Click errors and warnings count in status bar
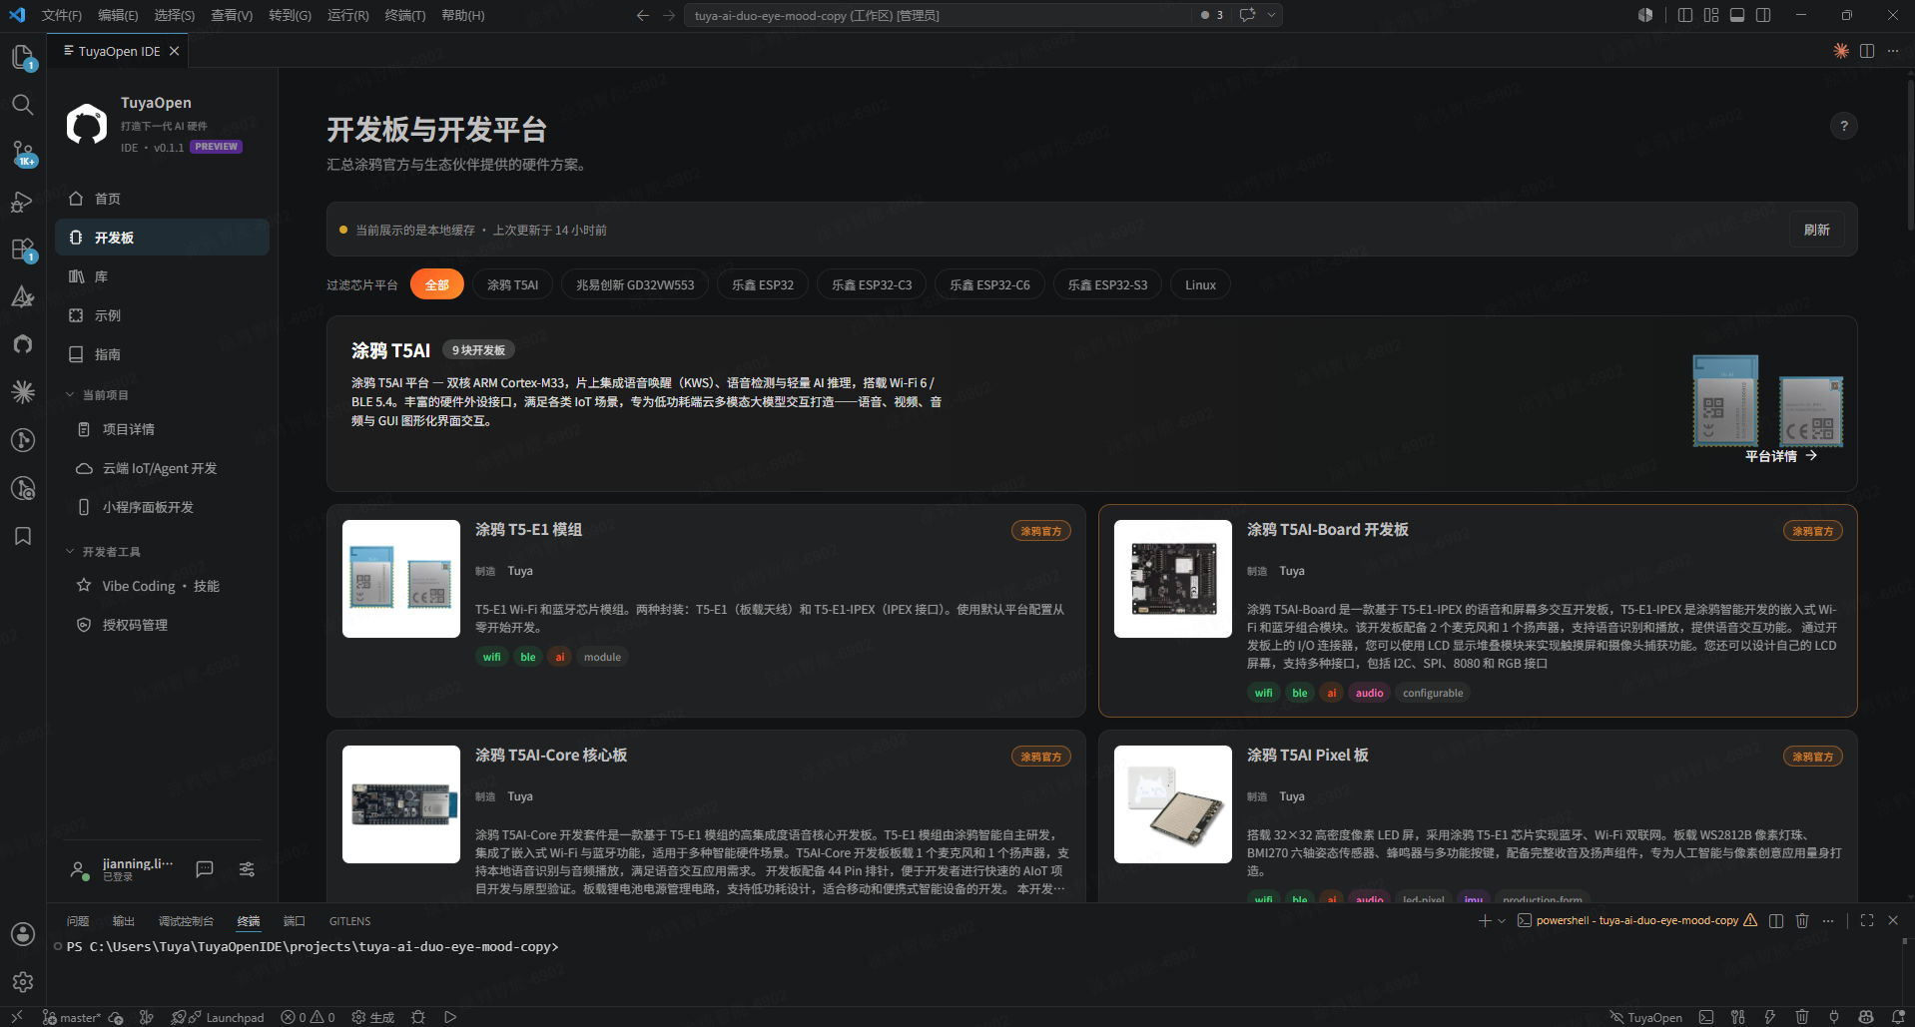Viewport: 1915px width, 1027px height. [x=308, y=1017]
